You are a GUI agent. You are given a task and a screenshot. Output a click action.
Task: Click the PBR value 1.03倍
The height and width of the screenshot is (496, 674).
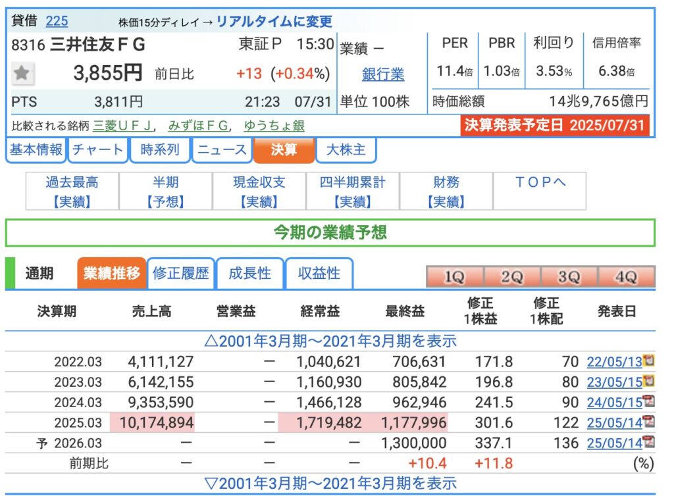pos(502,71)
